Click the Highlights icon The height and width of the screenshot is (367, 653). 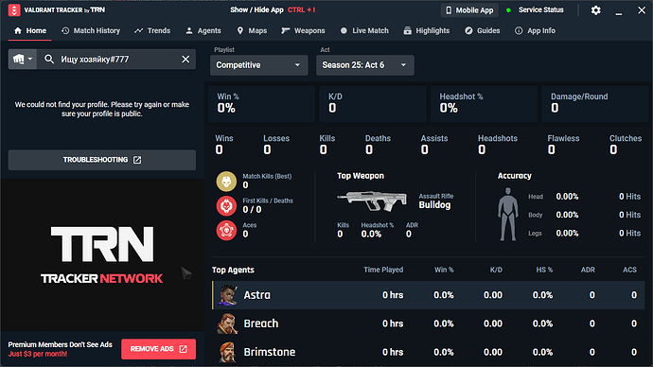[407, 31]
